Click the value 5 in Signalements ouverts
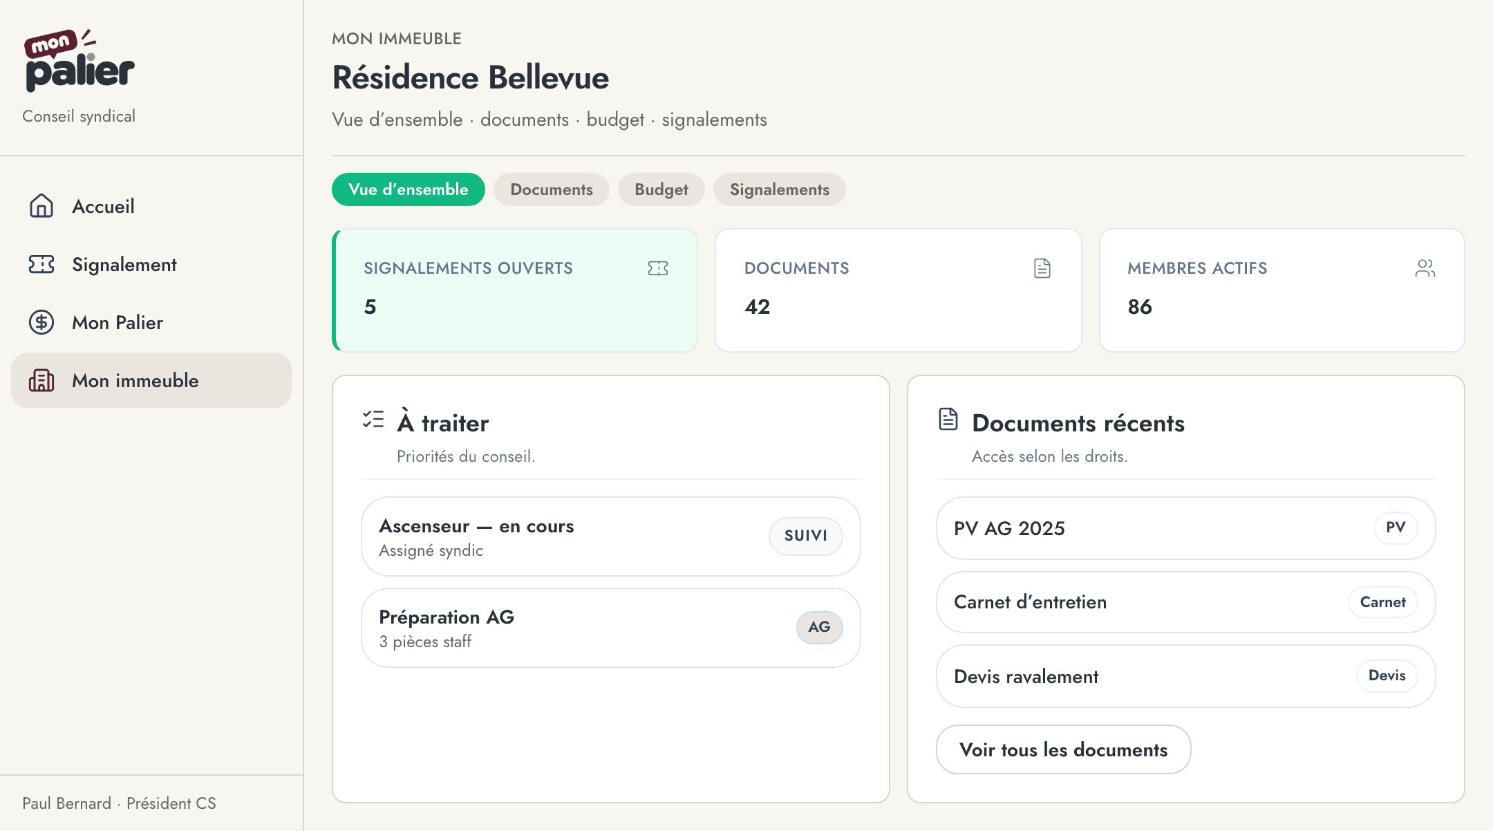The image size is (1493, 831). click(370, 307)
